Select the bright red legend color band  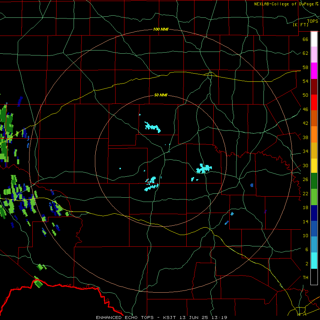(x=314, y=102)
